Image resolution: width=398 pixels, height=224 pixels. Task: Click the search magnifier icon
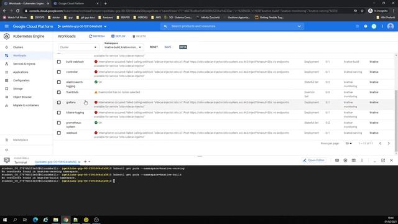point(165,26)
